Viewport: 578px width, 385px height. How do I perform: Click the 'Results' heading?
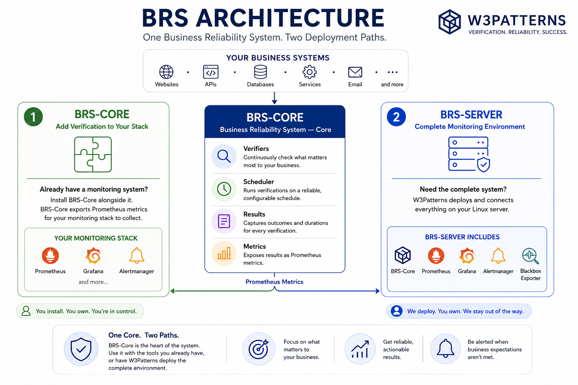click(254, 214)
